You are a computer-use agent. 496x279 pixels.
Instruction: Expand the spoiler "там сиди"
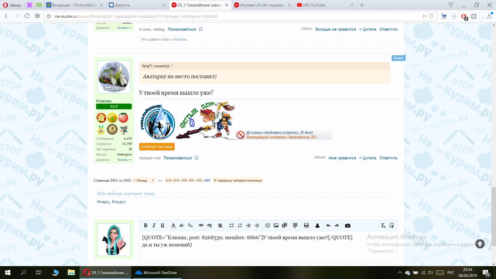click(x=157, y=146)
